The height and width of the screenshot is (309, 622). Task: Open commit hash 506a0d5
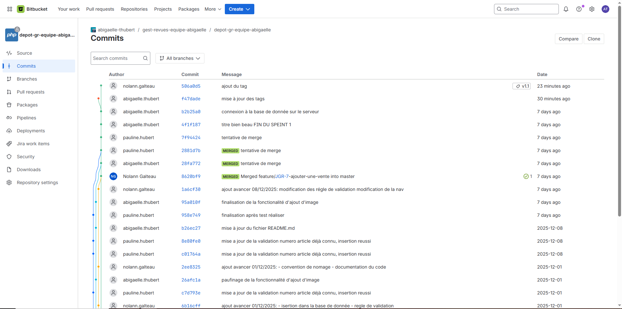(191, 86)
